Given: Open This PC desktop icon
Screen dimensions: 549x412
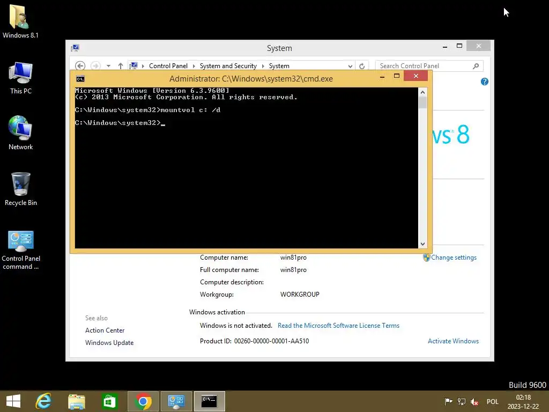Looking at the screenshot, I should tap(21, 78).
